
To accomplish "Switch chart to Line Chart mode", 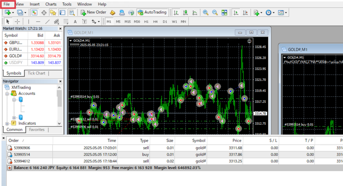I will (x=195, y=12).
